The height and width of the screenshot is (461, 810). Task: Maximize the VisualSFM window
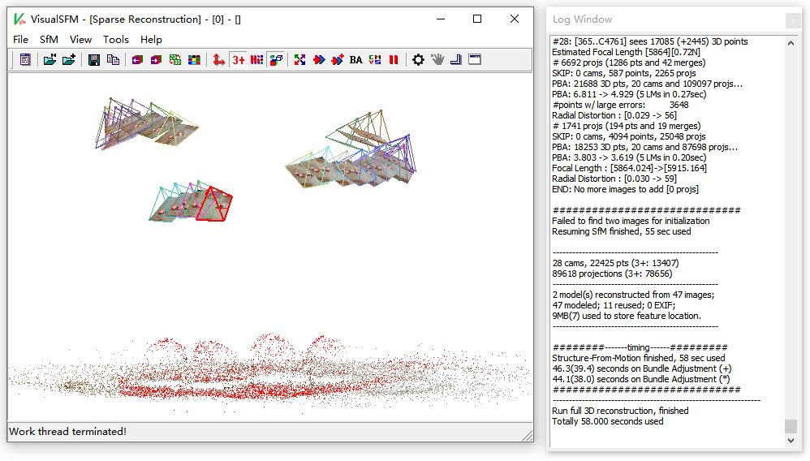tap(477, 19)
